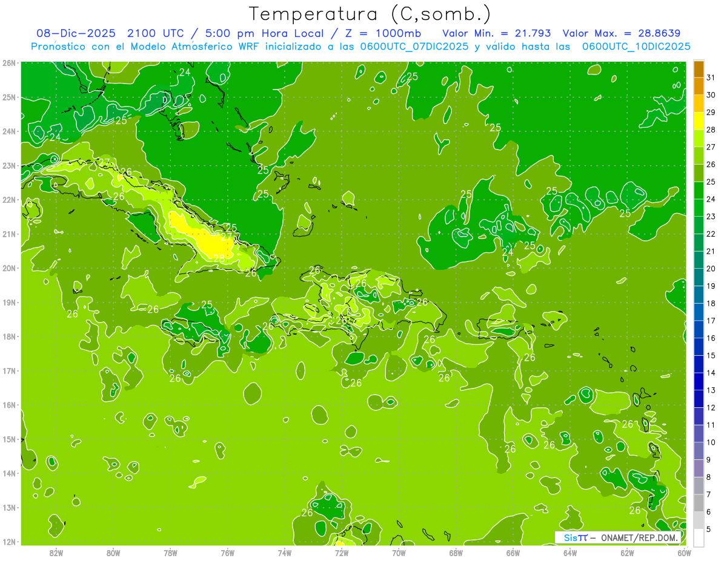The width and height of the screenshot is (727, 561).
Task: Click the color scale label 30
Action: [711, 95]
